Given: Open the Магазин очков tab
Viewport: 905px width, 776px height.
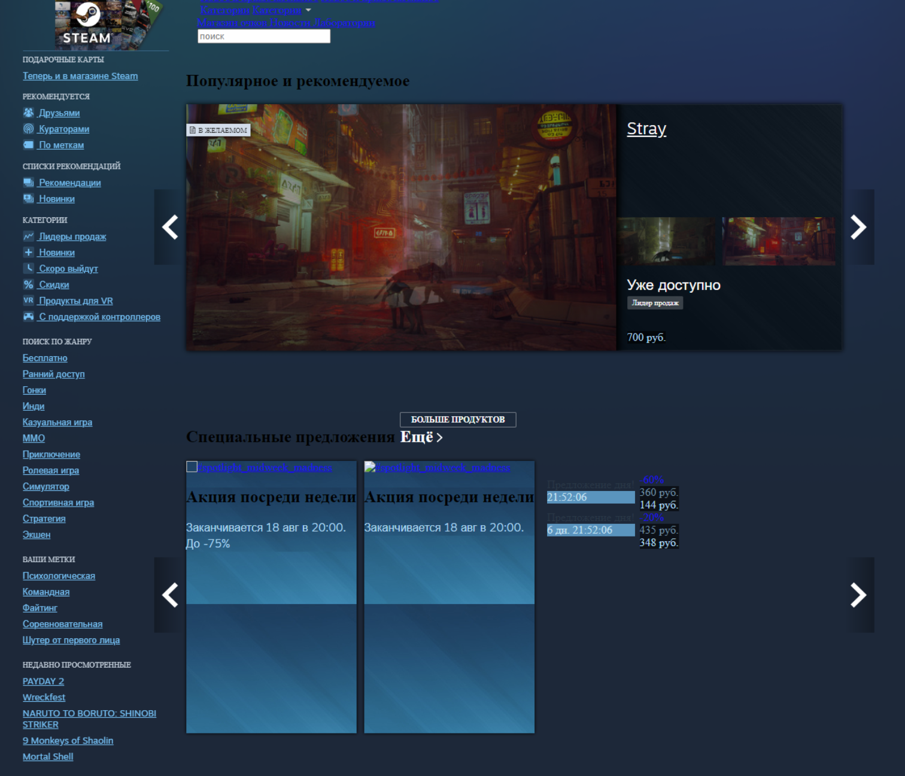Looking at the screenshot, I should click(232, 23).
